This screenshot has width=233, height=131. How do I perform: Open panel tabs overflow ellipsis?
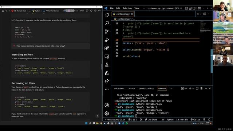tap(171, 88)
